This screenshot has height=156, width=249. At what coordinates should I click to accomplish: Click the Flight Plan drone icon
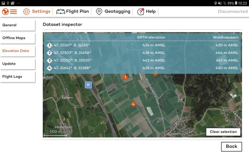click(x=60, y=11)
